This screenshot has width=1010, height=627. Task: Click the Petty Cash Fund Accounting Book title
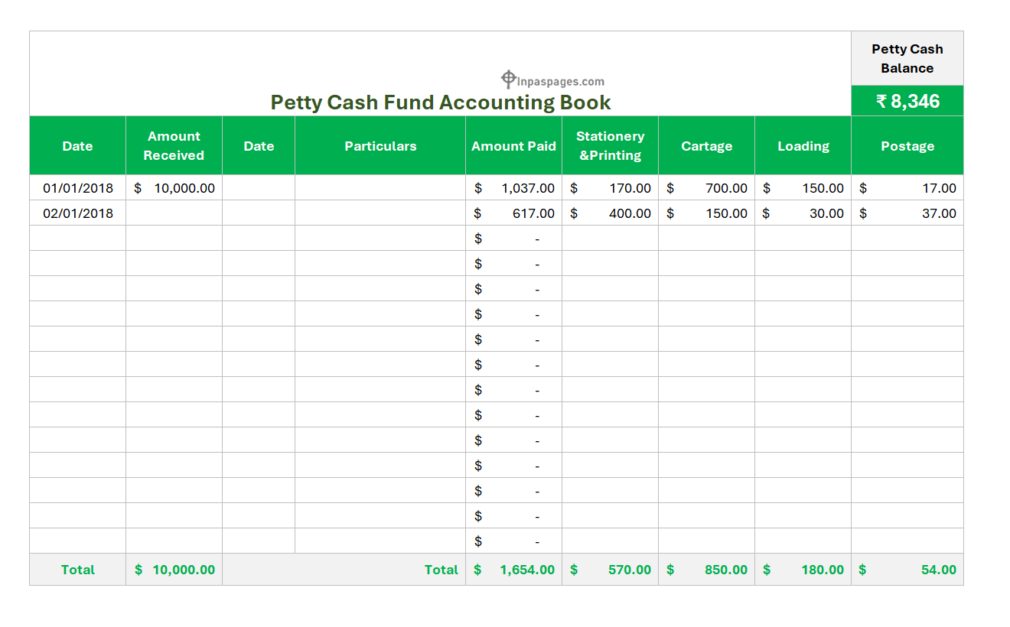pos(441,102)
